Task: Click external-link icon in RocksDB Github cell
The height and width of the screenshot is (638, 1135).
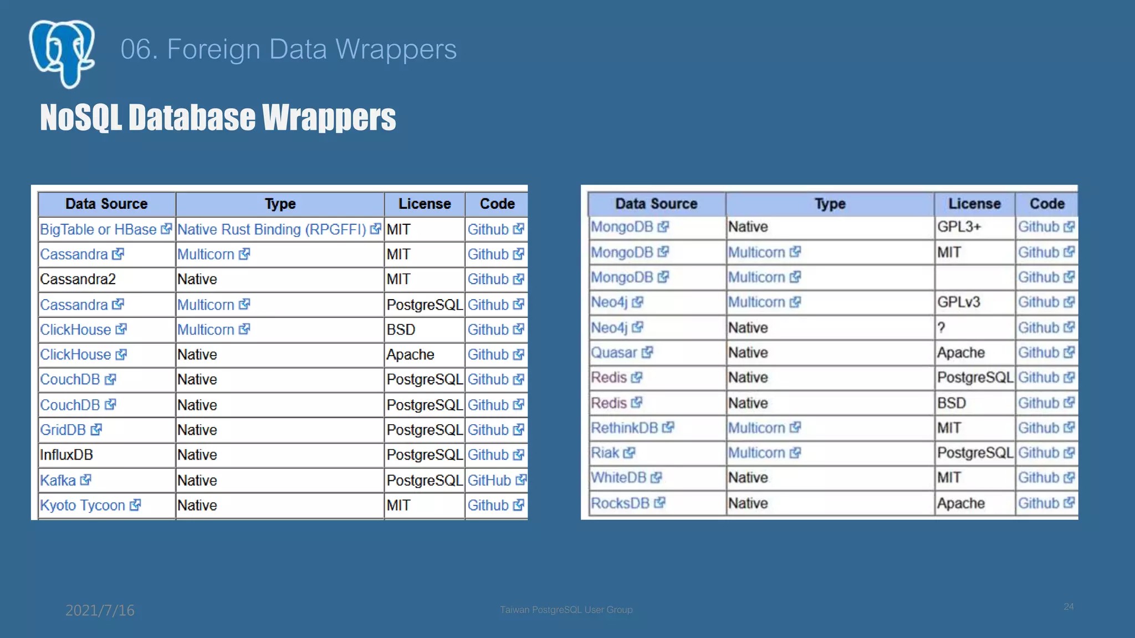Action: click(1070, 503)
